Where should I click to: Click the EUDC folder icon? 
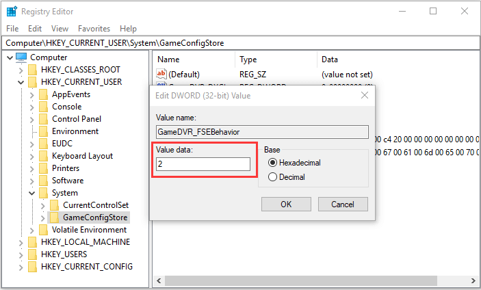44,144
